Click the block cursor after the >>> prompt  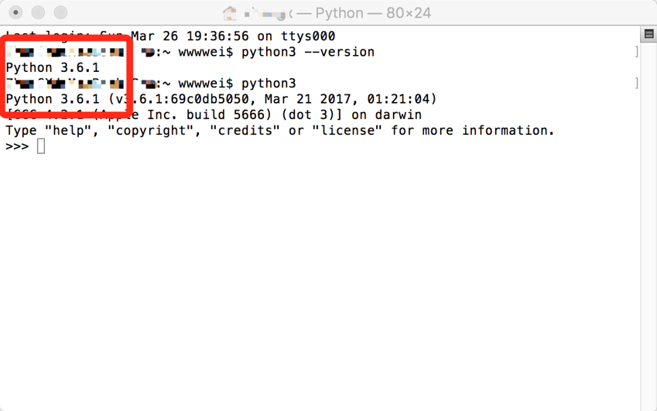coord(41,146)
